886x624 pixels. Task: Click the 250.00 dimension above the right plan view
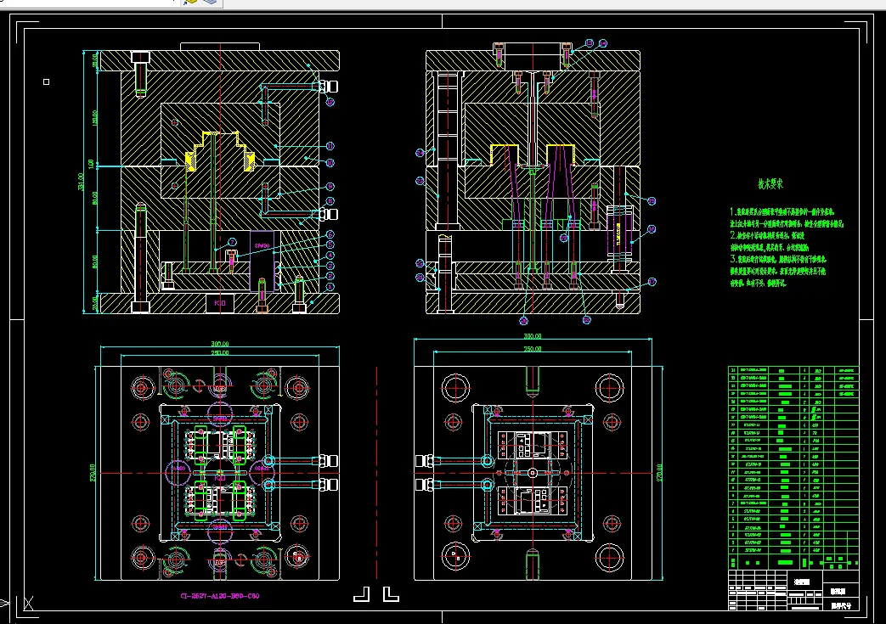pyautogui.click(x=532, y=349)
